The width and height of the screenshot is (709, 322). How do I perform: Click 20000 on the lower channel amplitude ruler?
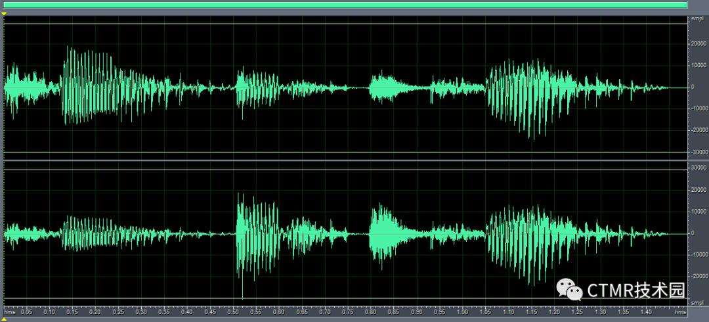click(699, 190)
